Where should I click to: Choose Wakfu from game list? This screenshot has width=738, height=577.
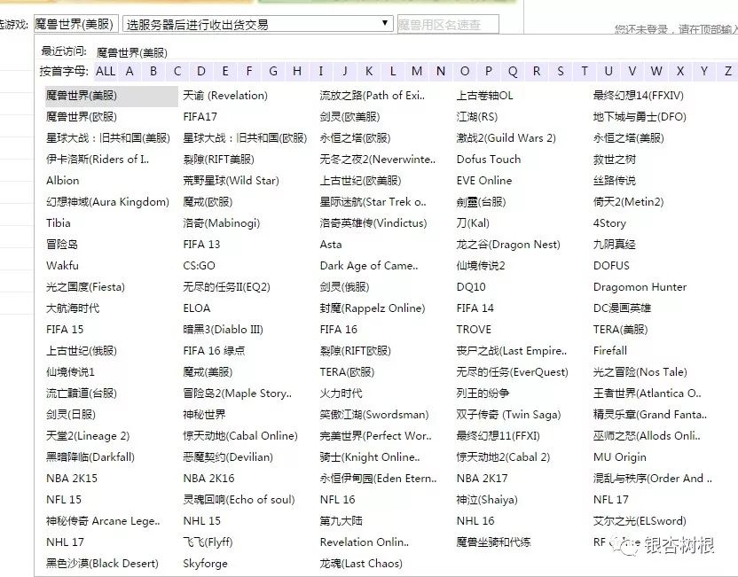(x=62, y=266)
